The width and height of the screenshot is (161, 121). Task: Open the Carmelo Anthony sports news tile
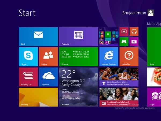pyautogui.click(x=119, y=77)
